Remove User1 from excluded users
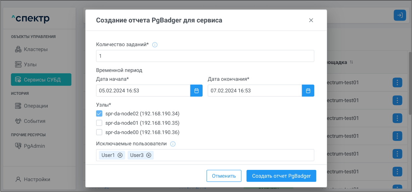412x192 pixels. click(120, 155)
